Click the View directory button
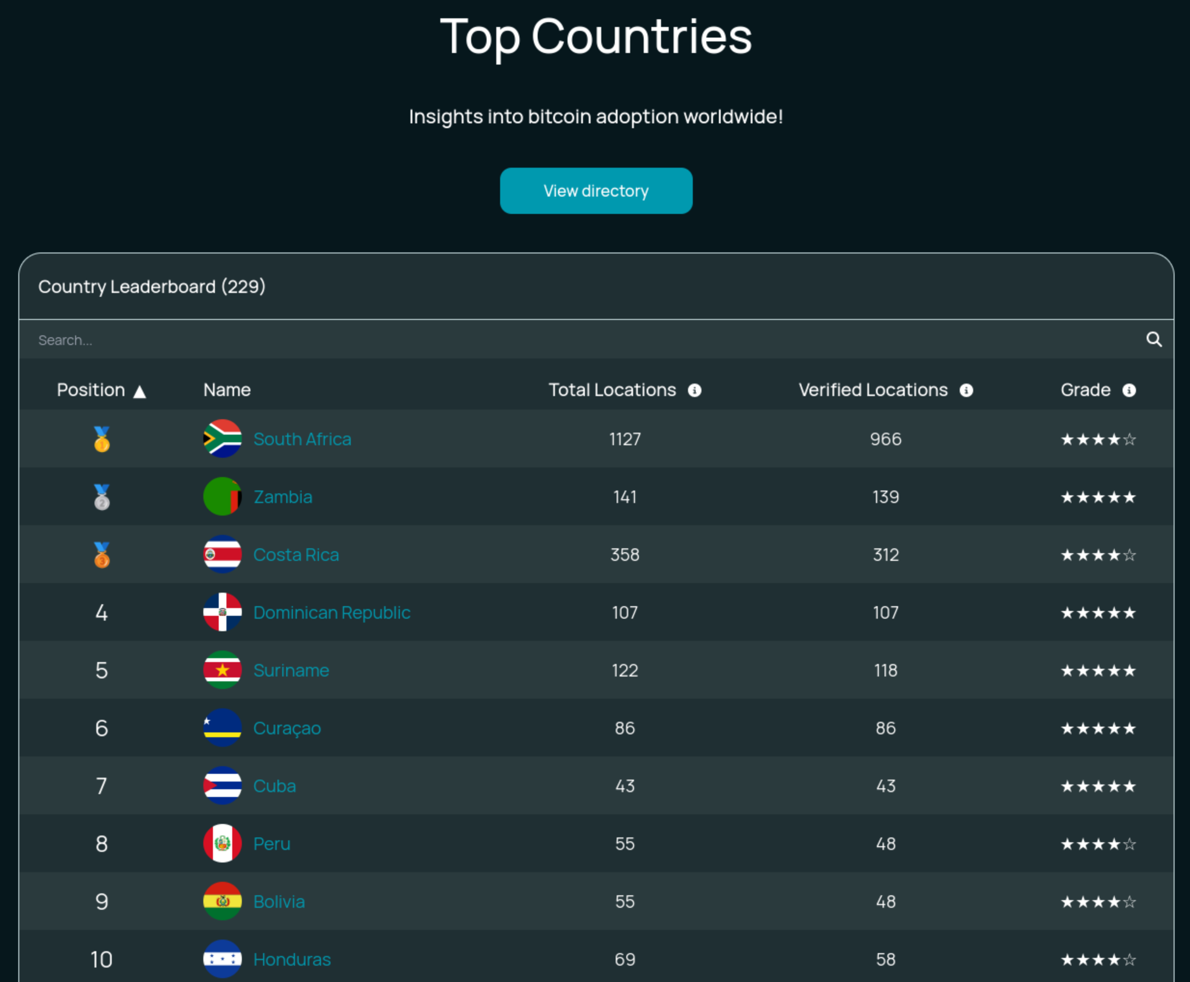1190x982 pixels. pyautogui.click(x=596, y=191)
